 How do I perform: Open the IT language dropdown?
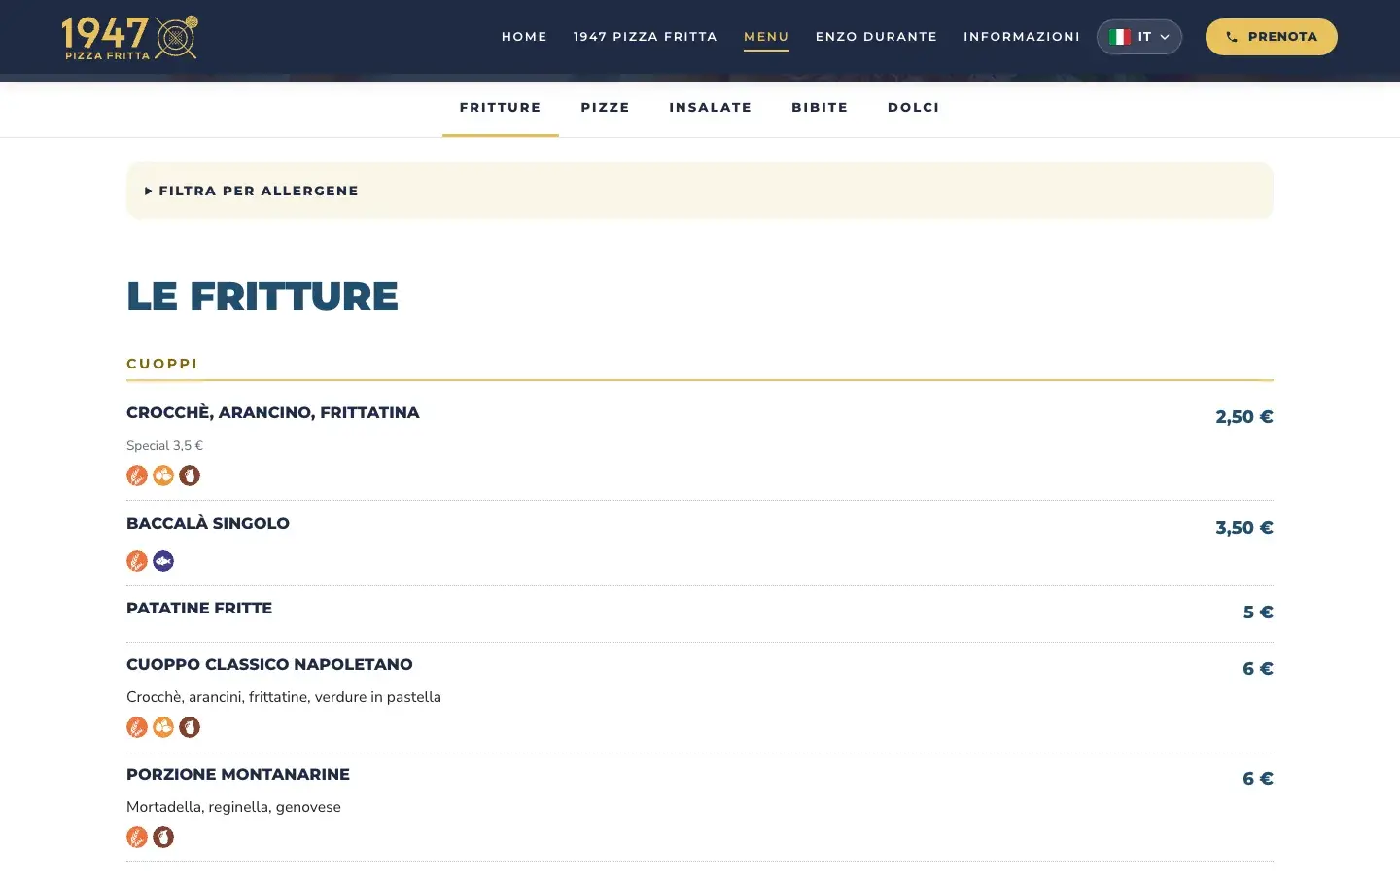point(1139,37)
